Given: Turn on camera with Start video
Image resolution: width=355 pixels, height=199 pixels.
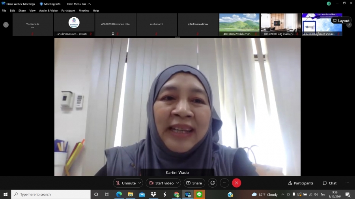Looking at the screenshot, I should (161, 183).
